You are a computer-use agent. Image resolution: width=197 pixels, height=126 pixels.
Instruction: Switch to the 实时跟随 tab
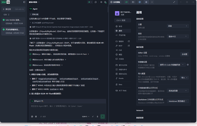(115, 2)
